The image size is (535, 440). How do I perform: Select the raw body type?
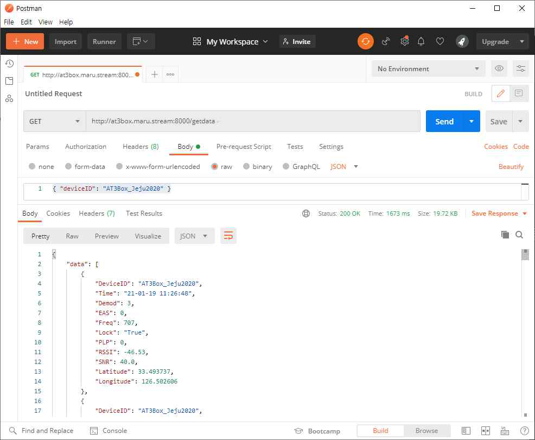214,166
